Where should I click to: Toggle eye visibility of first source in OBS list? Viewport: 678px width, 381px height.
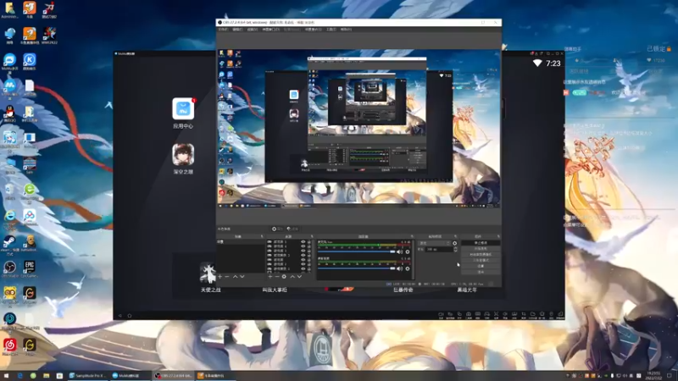point(303,242)
